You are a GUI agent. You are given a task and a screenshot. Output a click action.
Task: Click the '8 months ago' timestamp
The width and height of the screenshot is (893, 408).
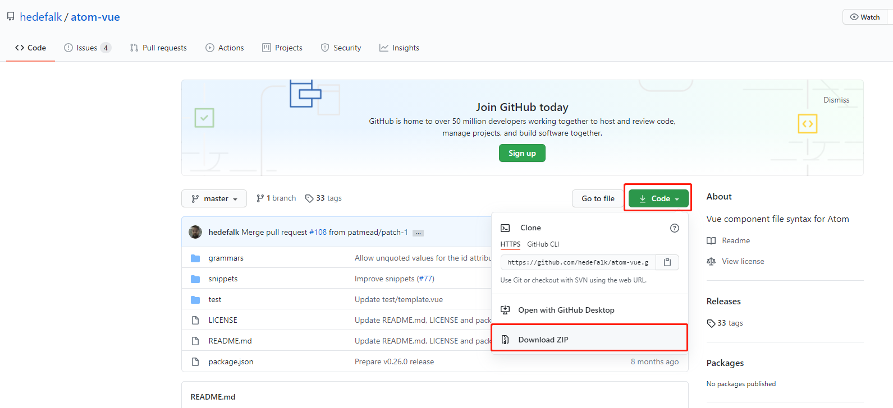point(654,361)
